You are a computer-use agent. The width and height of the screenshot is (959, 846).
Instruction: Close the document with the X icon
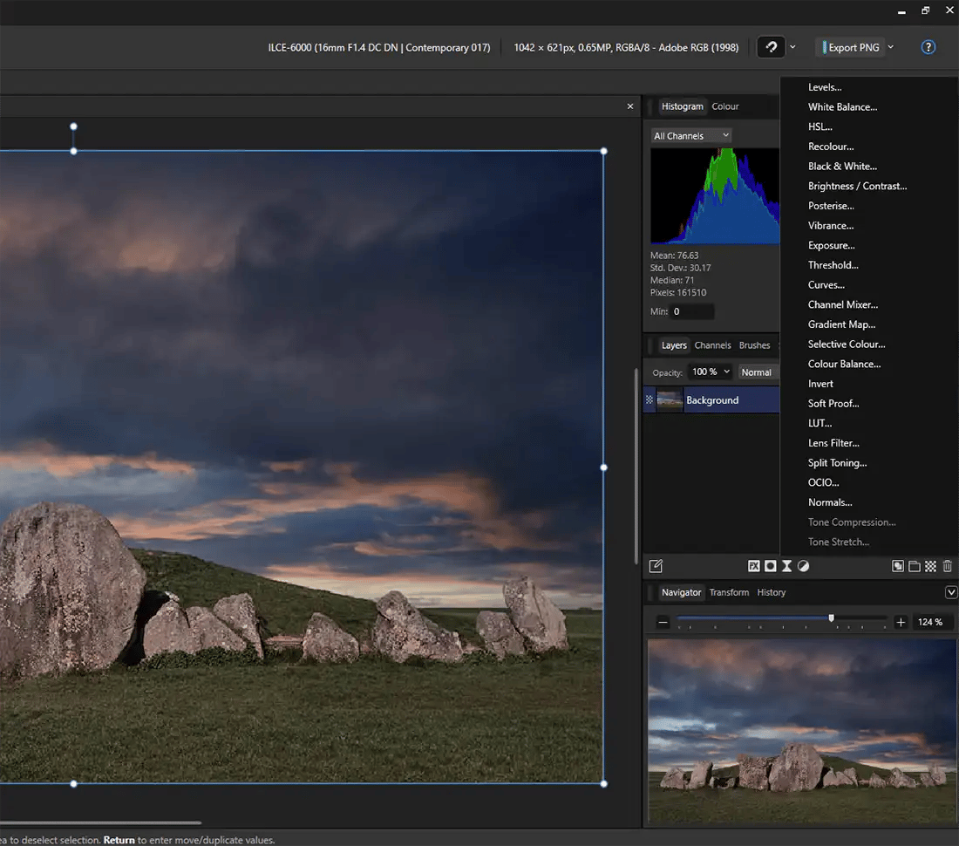pos(630,106)
